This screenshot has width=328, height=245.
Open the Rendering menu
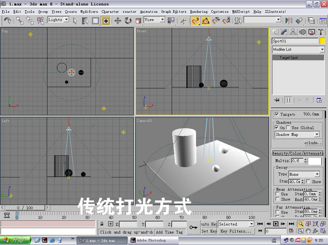[x=199, y=12]
